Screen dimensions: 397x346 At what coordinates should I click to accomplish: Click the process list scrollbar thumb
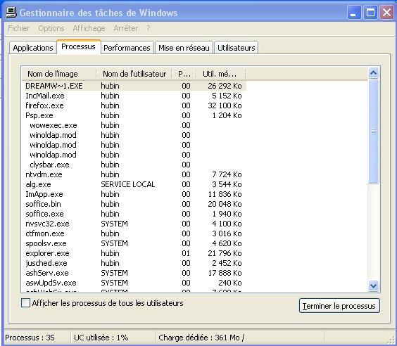373,132
